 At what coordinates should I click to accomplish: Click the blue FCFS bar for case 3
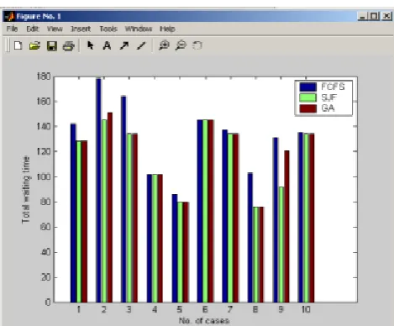pyautogui.click(x=123, y=199)
